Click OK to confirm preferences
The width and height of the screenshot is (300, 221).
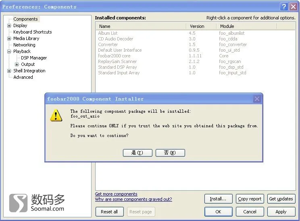coord(218,212)
